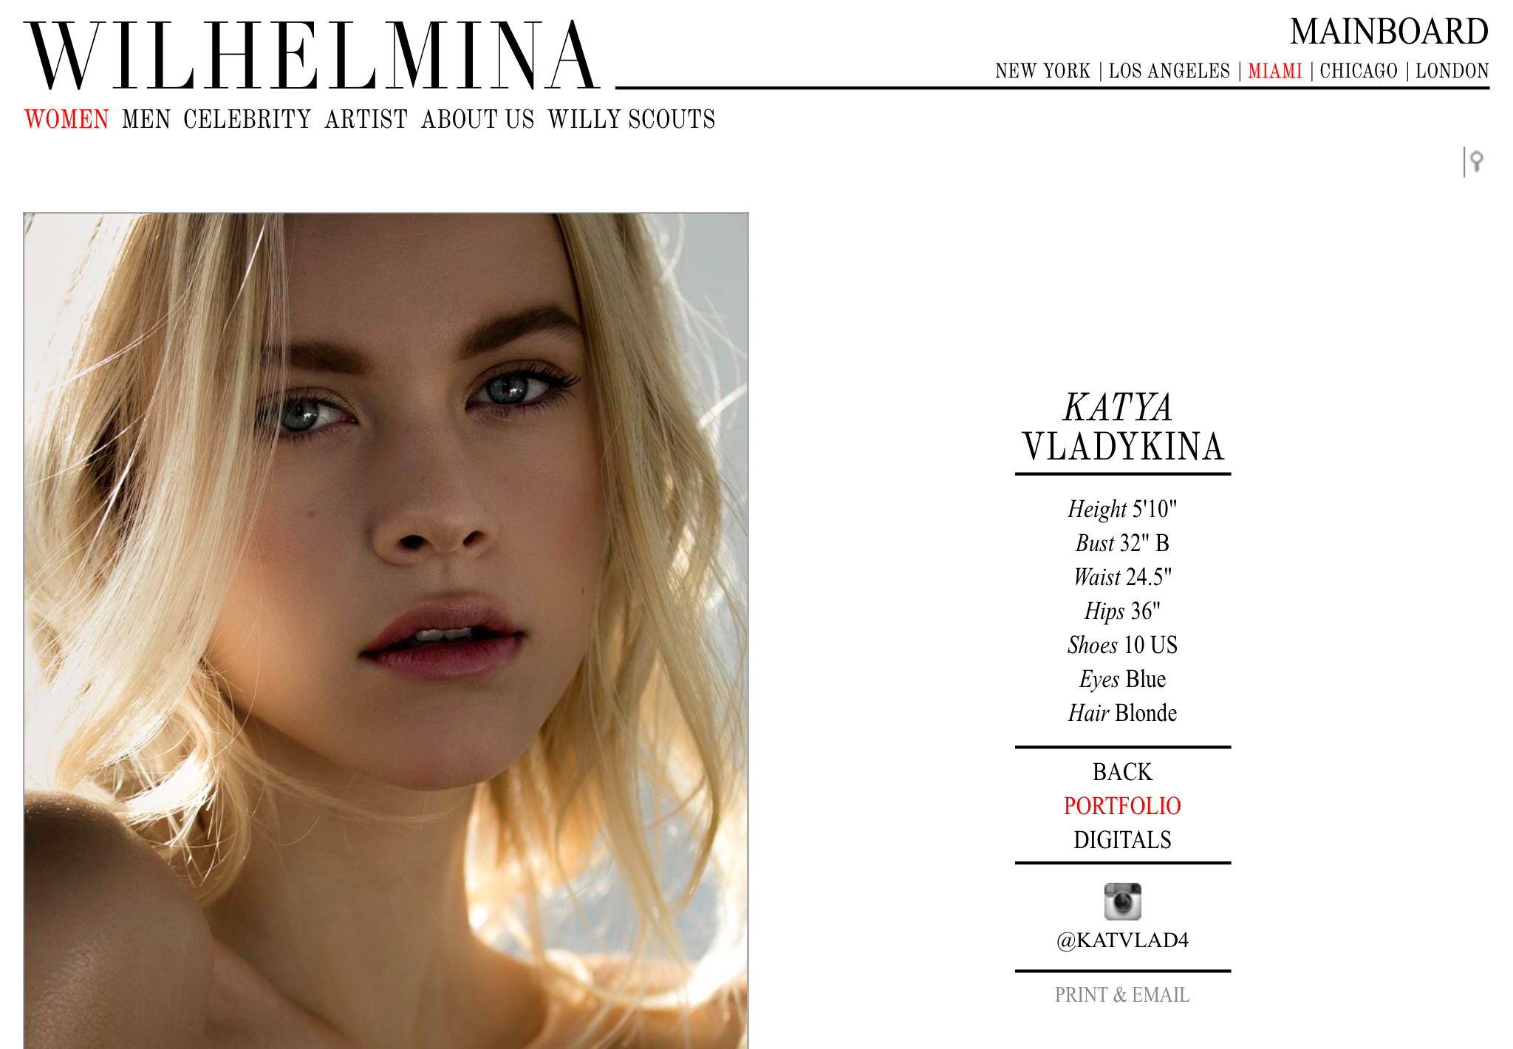The image size is (1513, 1049).
Task: Open the Women section
Action: click(x=66, y=119)
